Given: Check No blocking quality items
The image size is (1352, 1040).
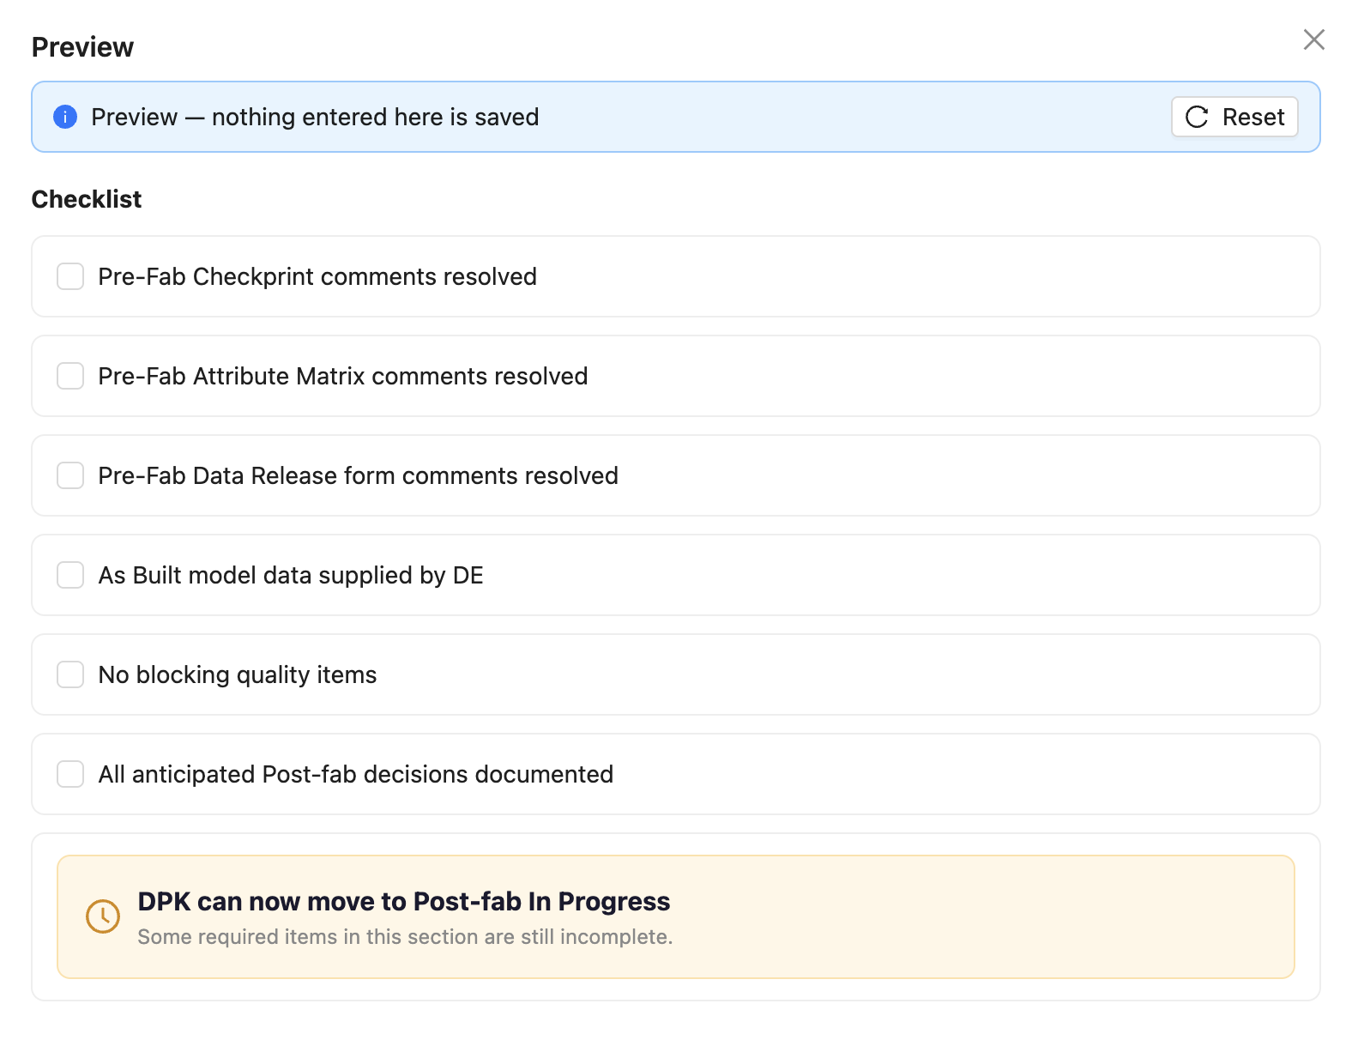Looking at the screenshot, I should coord(70,674).
